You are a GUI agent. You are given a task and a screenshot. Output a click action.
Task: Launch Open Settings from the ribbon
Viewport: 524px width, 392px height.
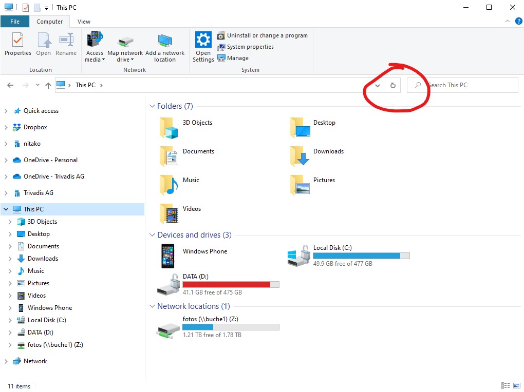coord(203,47)
